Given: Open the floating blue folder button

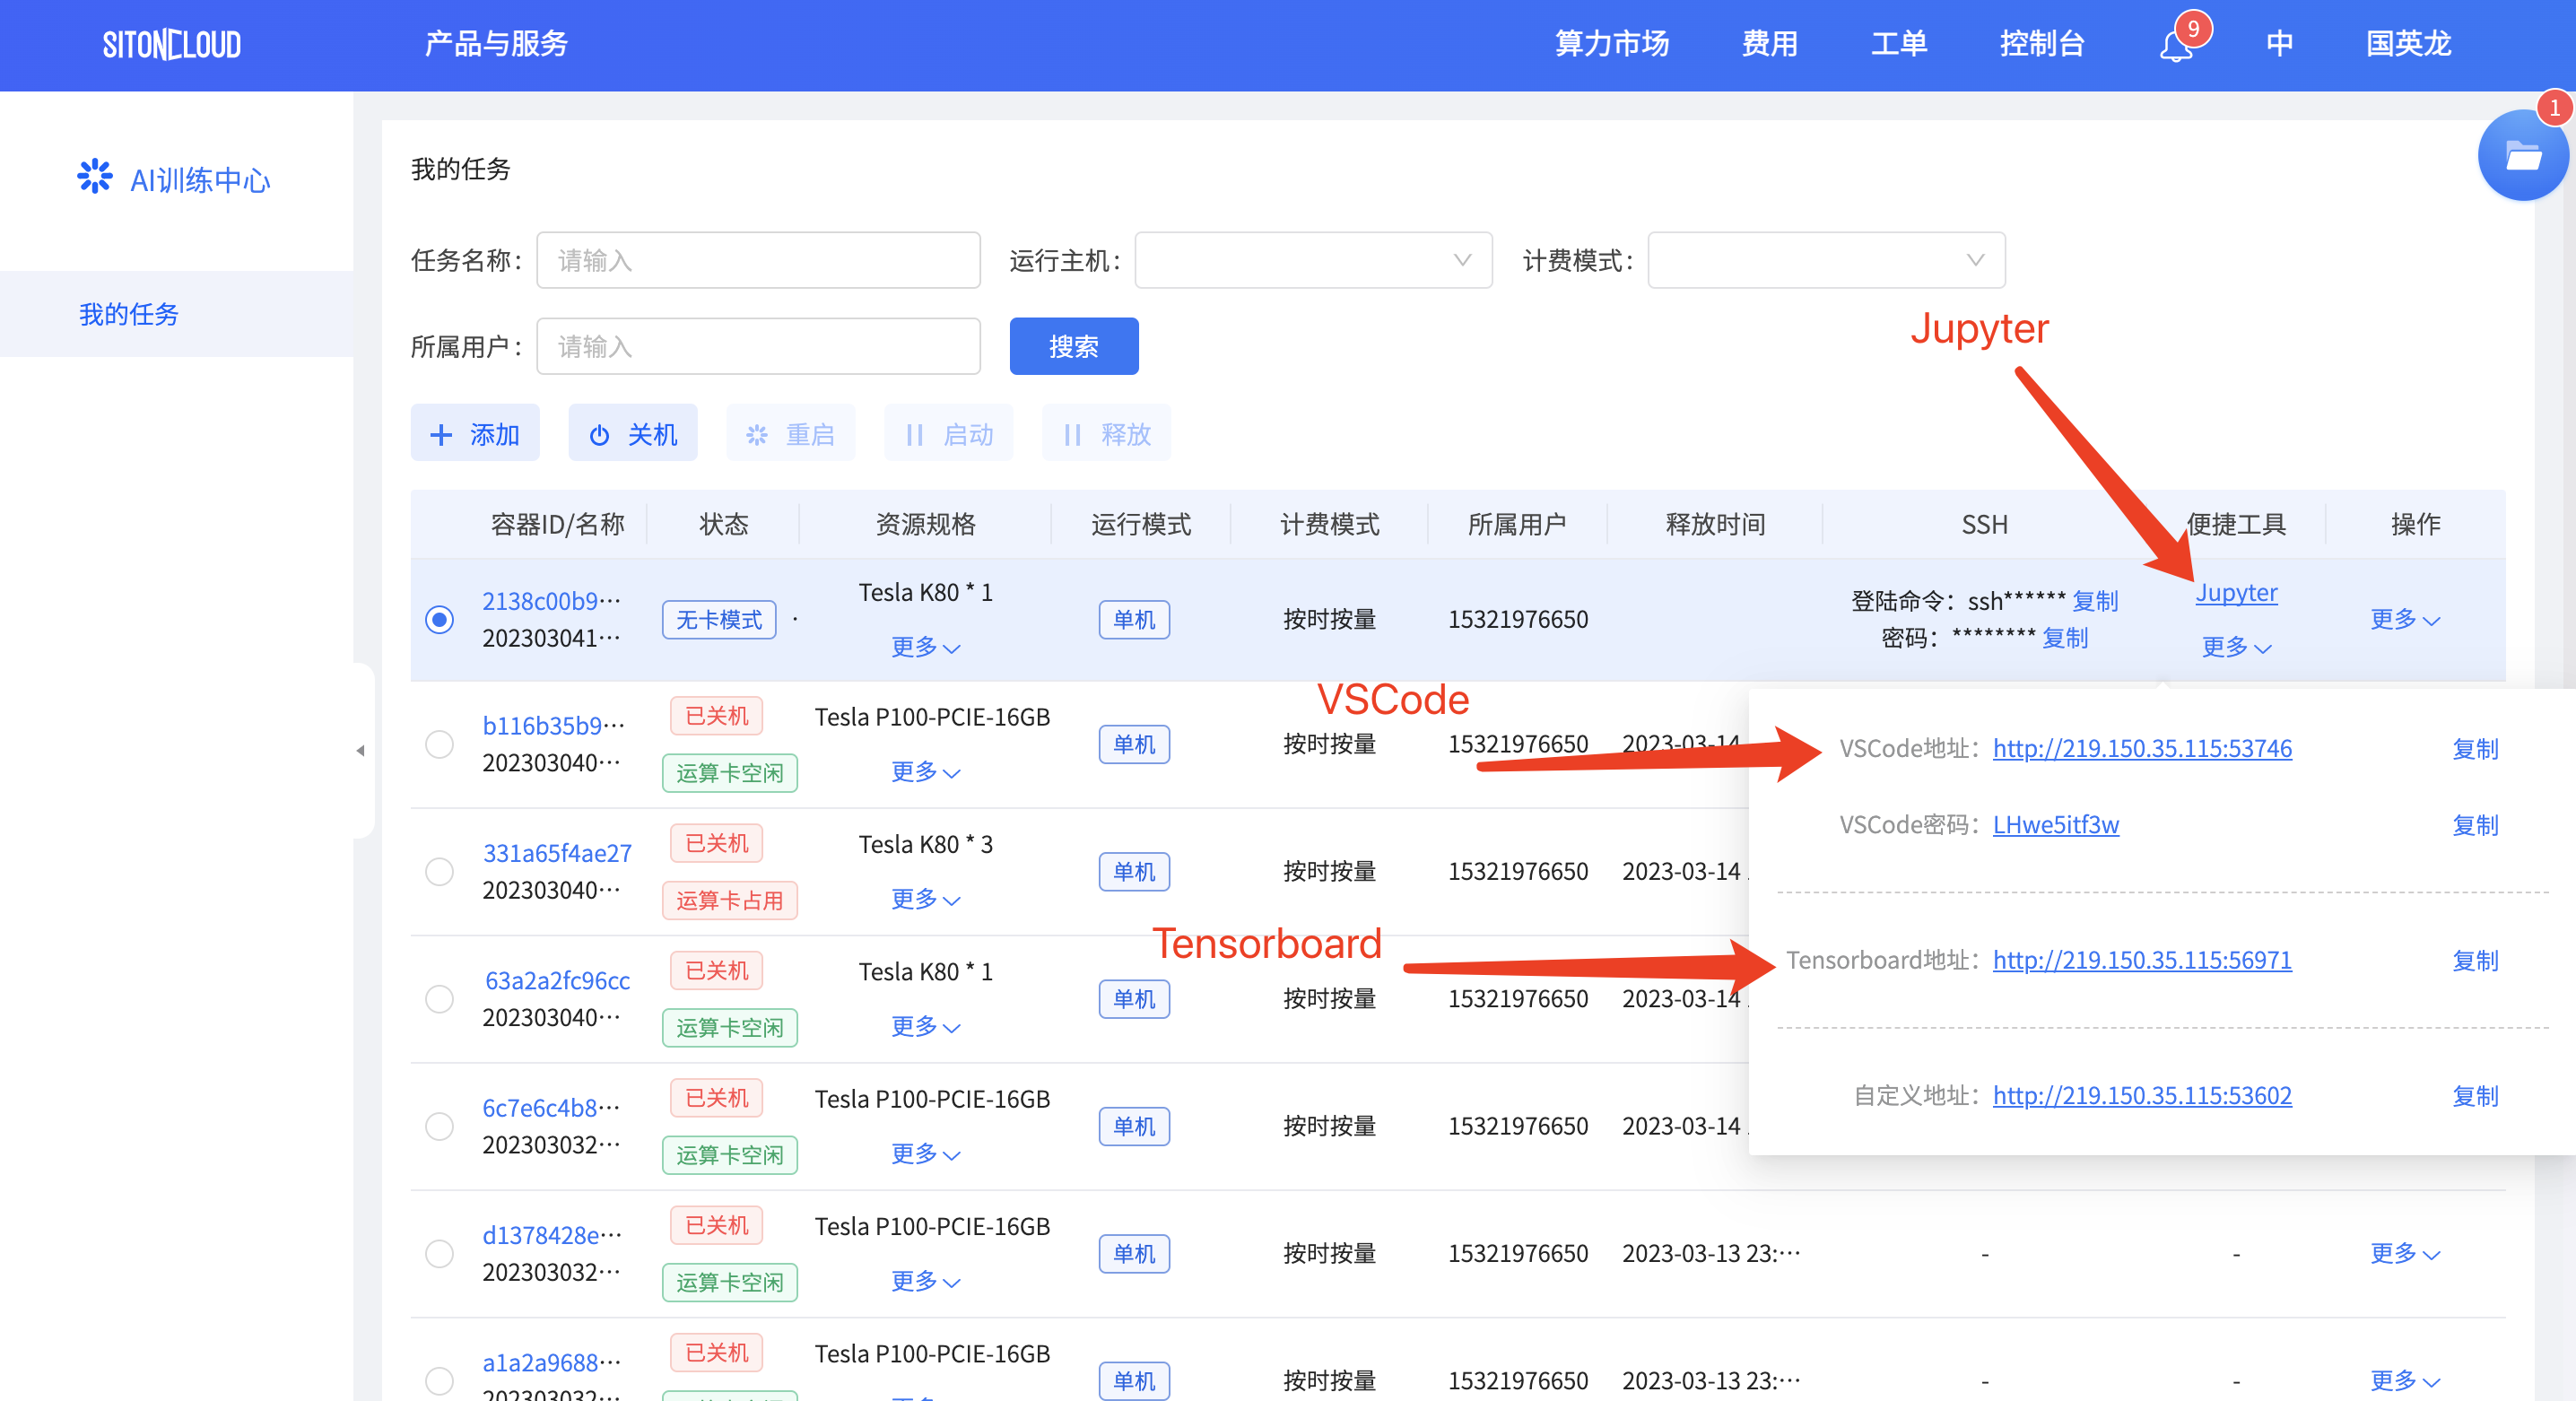Looking at the screenshot, I should coord(2522,156).
